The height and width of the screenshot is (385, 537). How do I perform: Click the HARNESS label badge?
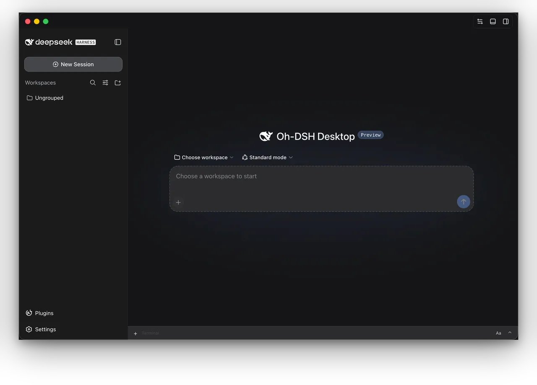pyautogui.click(x=86, y=42)
